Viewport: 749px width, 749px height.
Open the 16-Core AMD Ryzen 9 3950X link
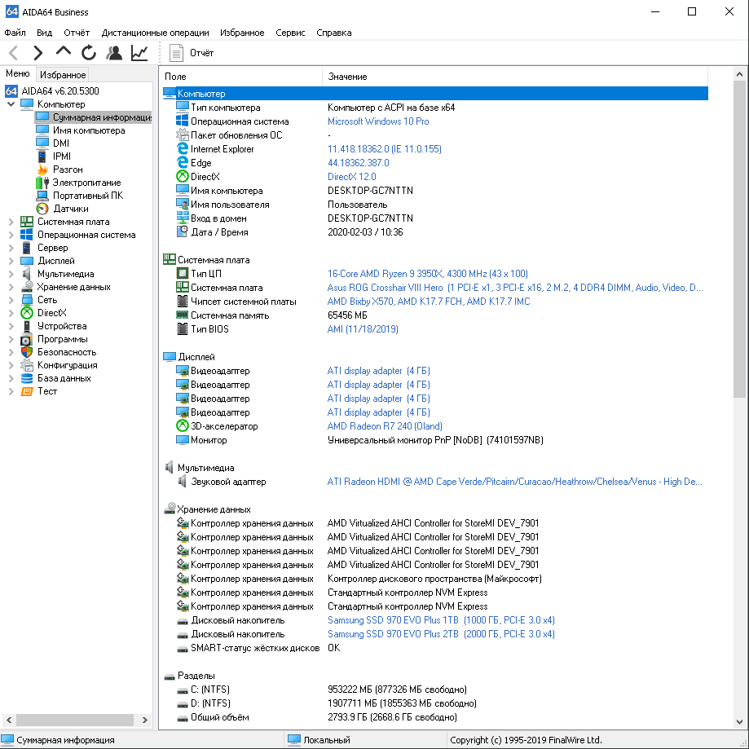pyautogui.click(x=428, y=274)
